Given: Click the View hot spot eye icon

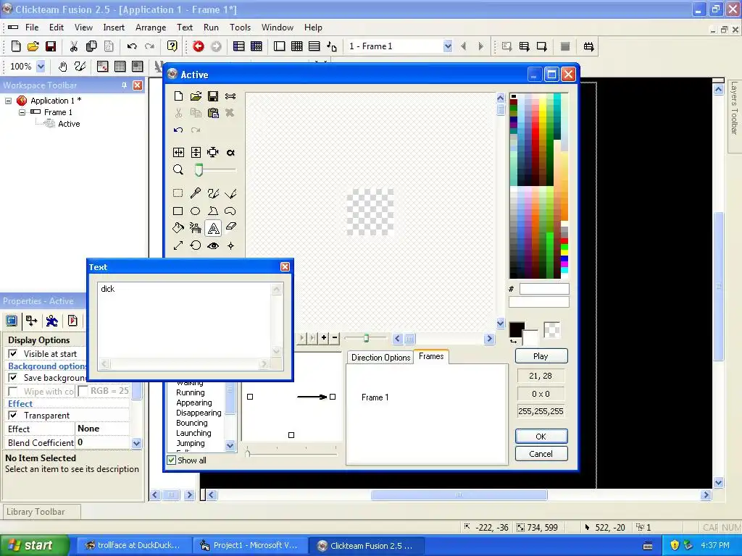Looking at the screenshot, I should click(x=213, y=245).
